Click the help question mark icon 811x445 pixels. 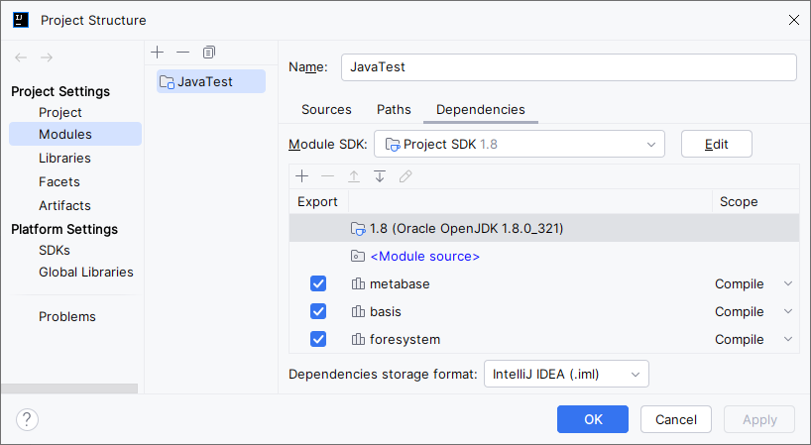27,419
